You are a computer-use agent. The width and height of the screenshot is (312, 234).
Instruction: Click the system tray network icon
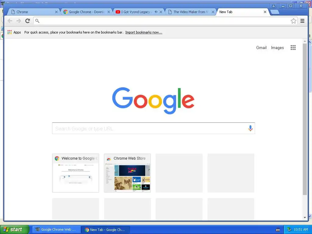[289, 229]
